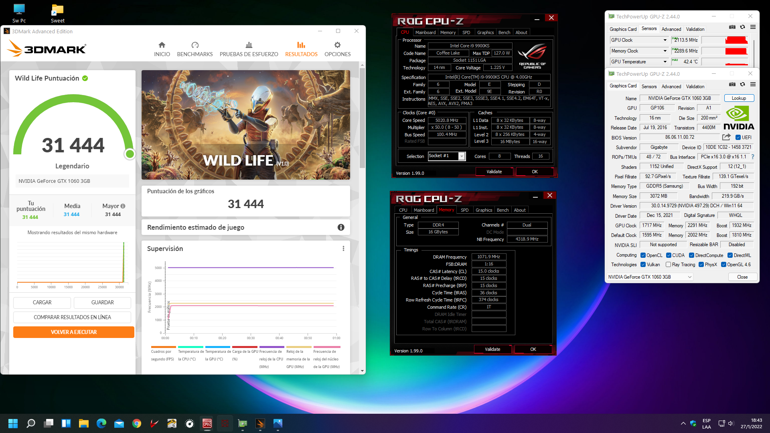This screenshot has width=770, height=433.
Task: Click the Lookup button in GPU-Z
Action: 739,98
